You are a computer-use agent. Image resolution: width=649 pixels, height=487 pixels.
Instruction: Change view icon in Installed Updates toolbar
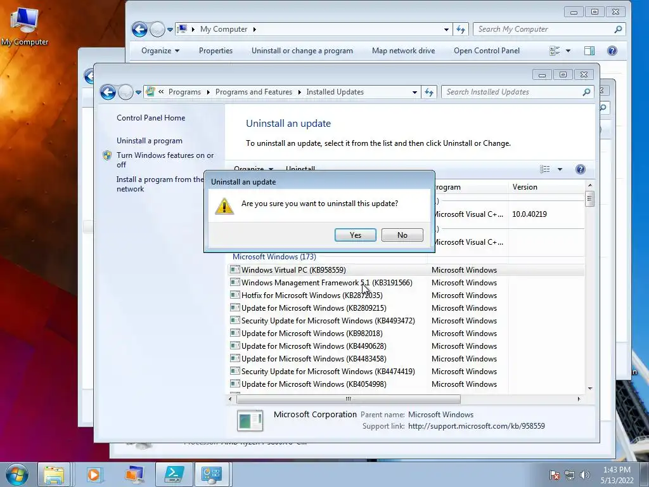[544, 169]
